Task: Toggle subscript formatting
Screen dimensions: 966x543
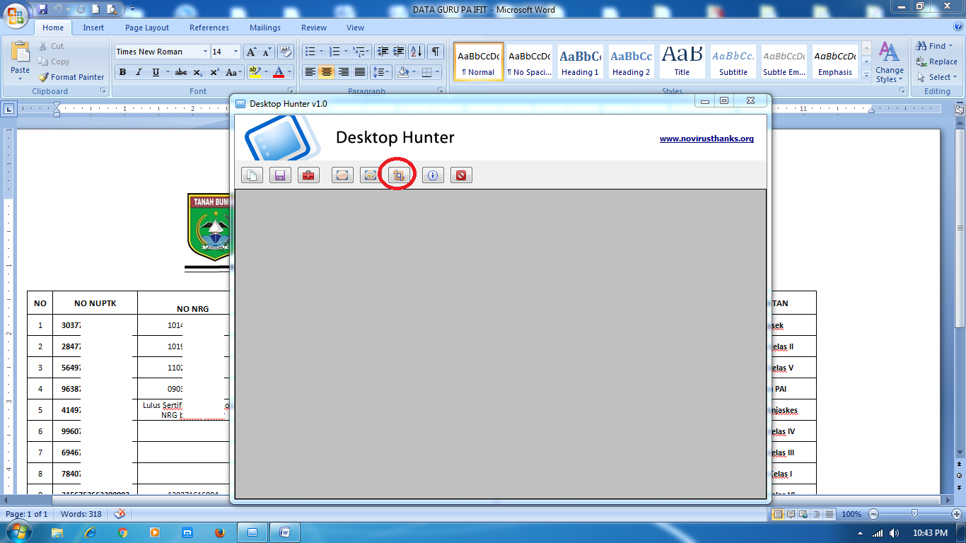Action: 198,72
